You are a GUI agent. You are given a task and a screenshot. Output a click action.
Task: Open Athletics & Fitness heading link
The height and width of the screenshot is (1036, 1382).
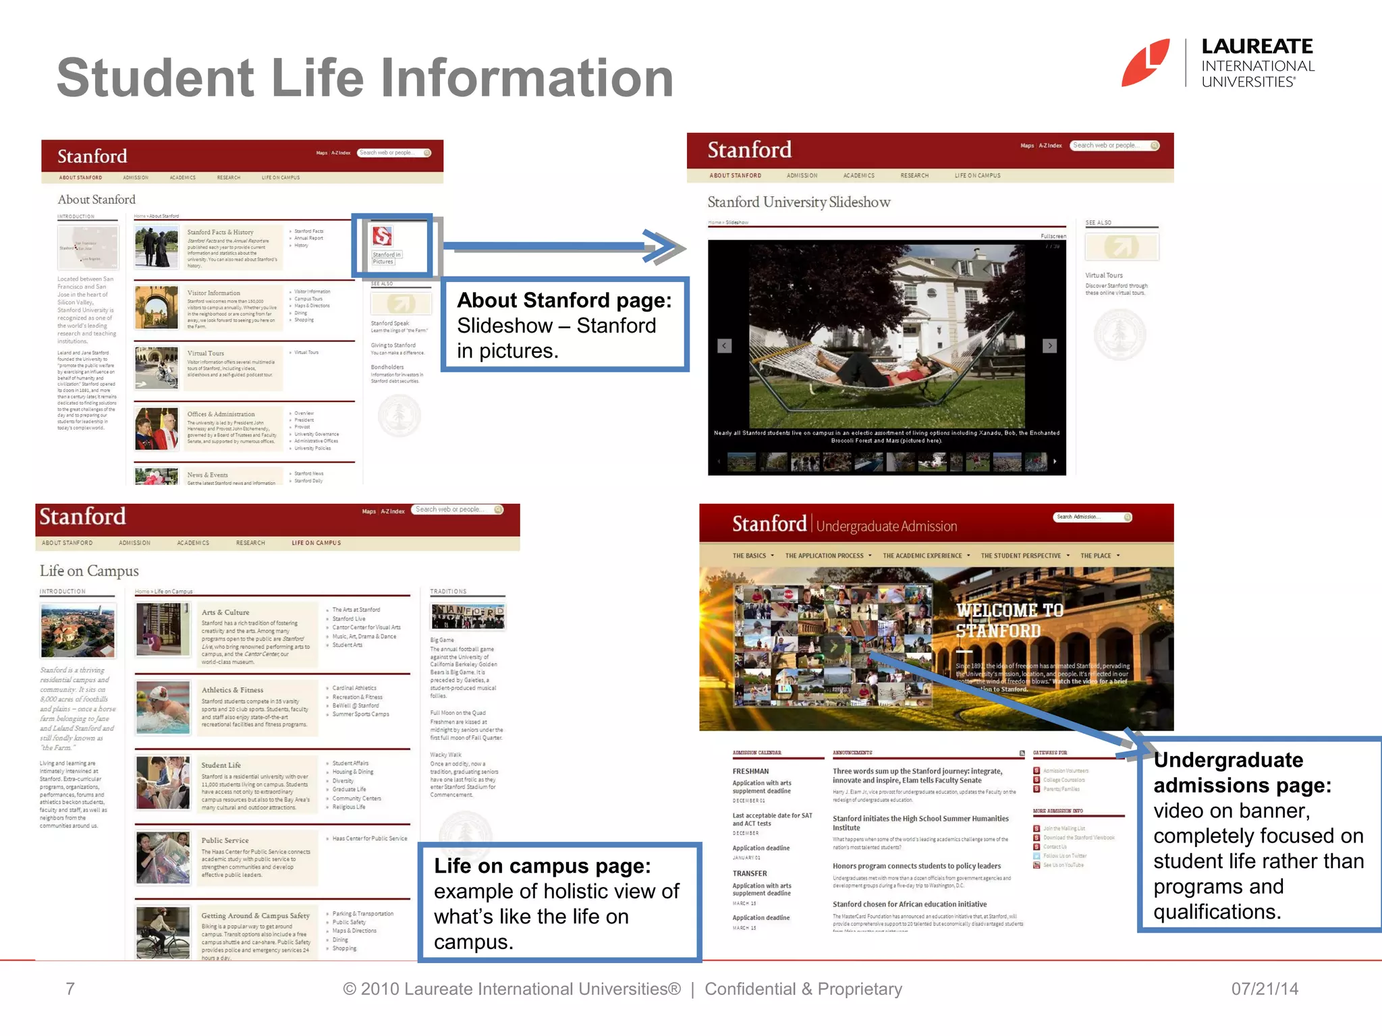pos(232,690)
